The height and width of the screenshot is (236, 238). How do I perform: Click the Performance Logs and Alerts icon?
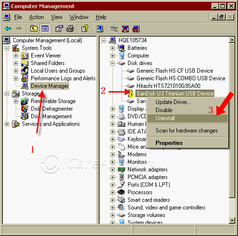click(25, 78)
